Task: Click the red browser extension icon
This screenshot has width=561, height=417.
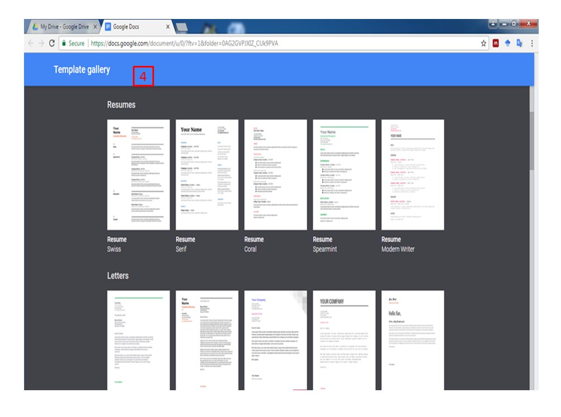Action: pyautogui.click(x=495, y=43)
